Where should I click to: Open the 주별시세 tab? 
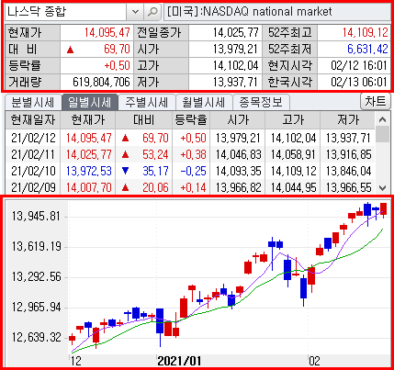point(147,102)
